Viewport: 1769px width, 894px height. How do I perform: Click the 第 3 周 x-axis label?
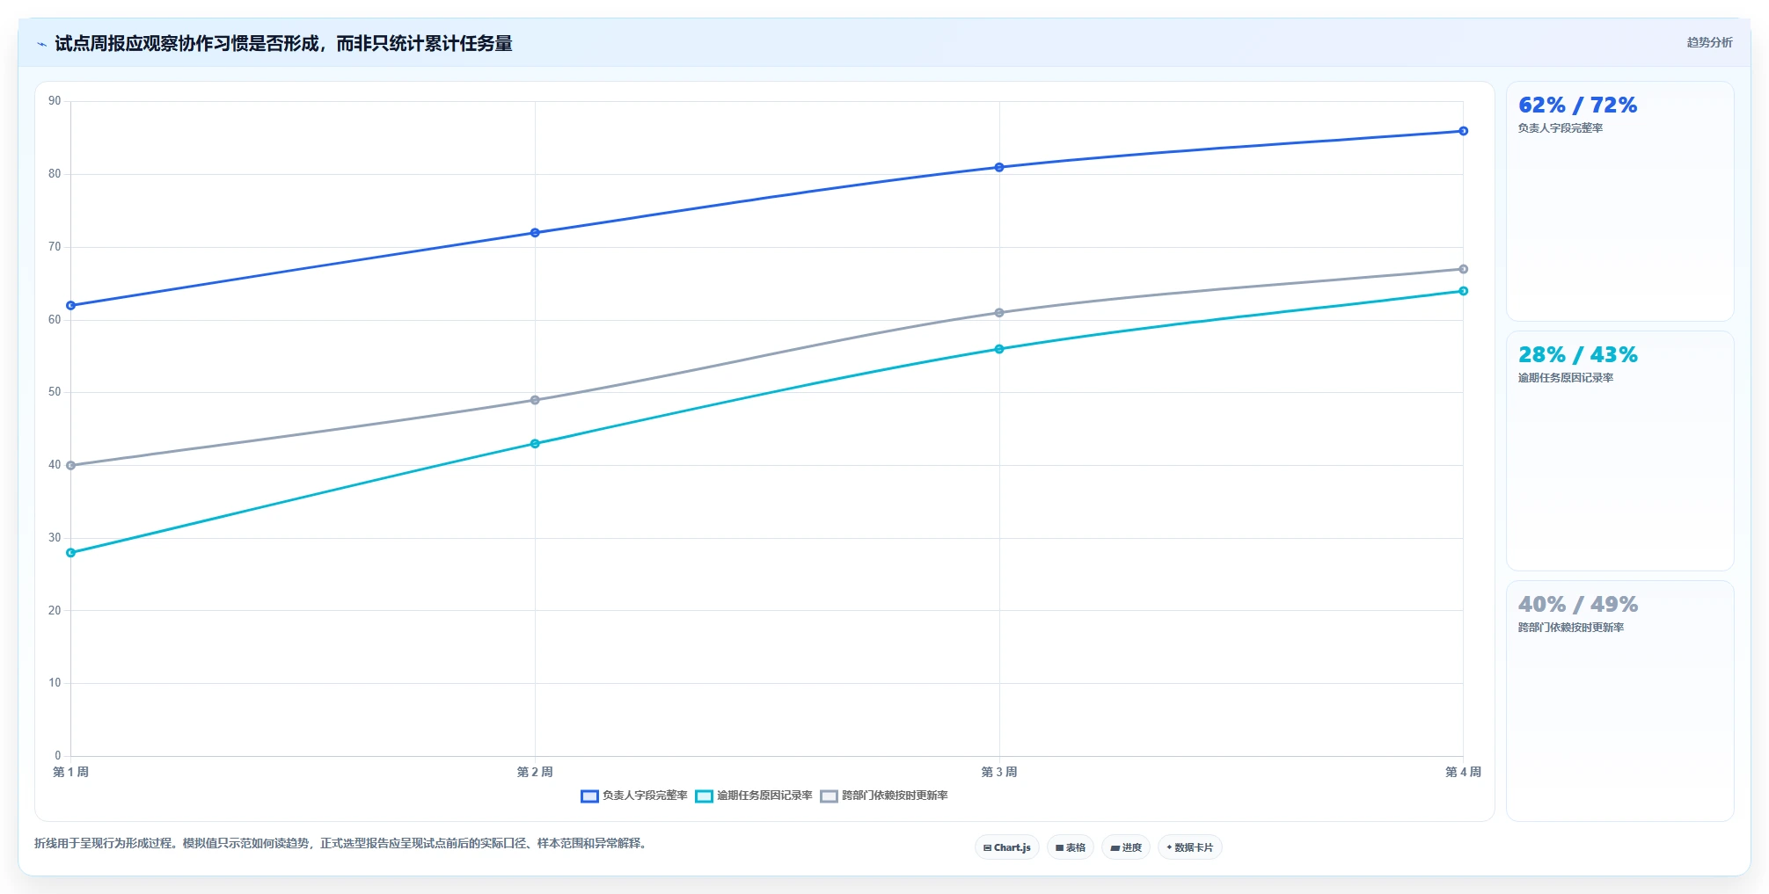point(999,772)
